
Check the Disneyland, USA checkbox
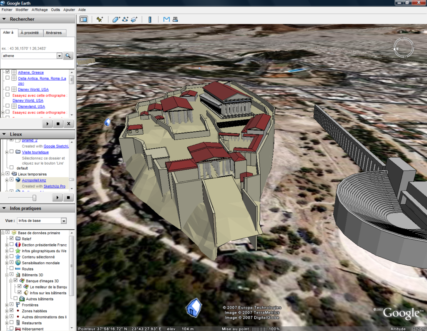point(8,106)
